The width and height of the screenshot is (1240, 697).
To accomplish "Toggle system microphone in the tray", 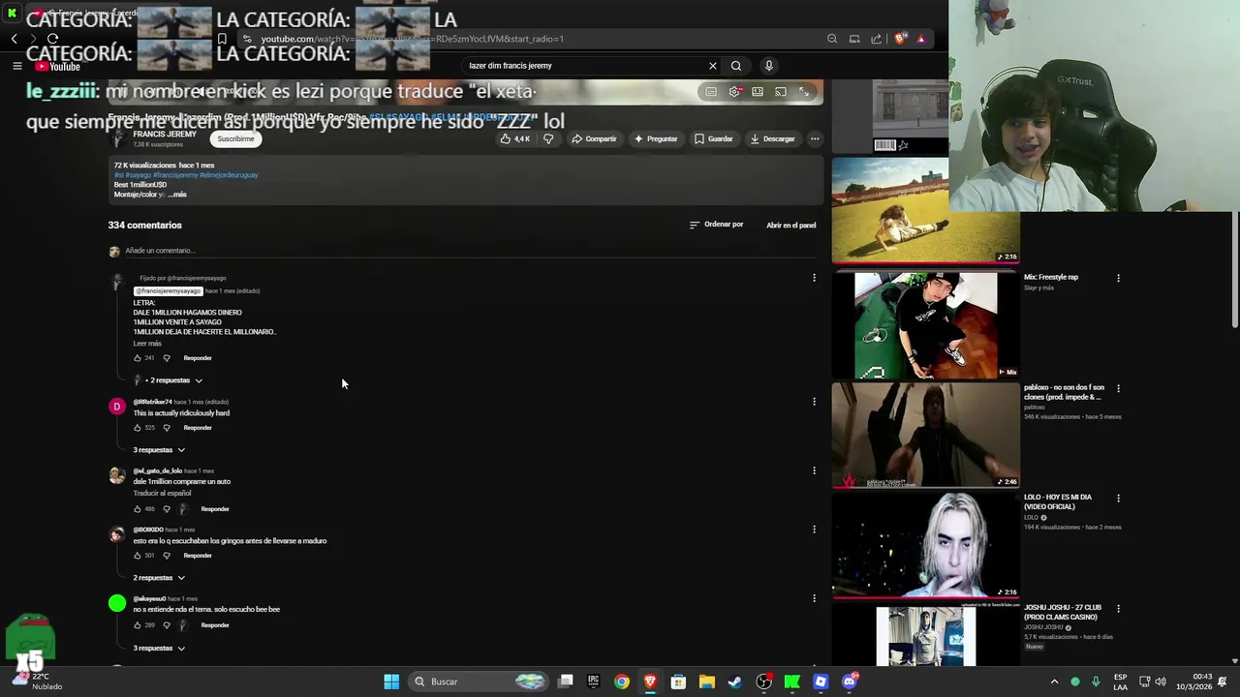I will (1096, 682).
